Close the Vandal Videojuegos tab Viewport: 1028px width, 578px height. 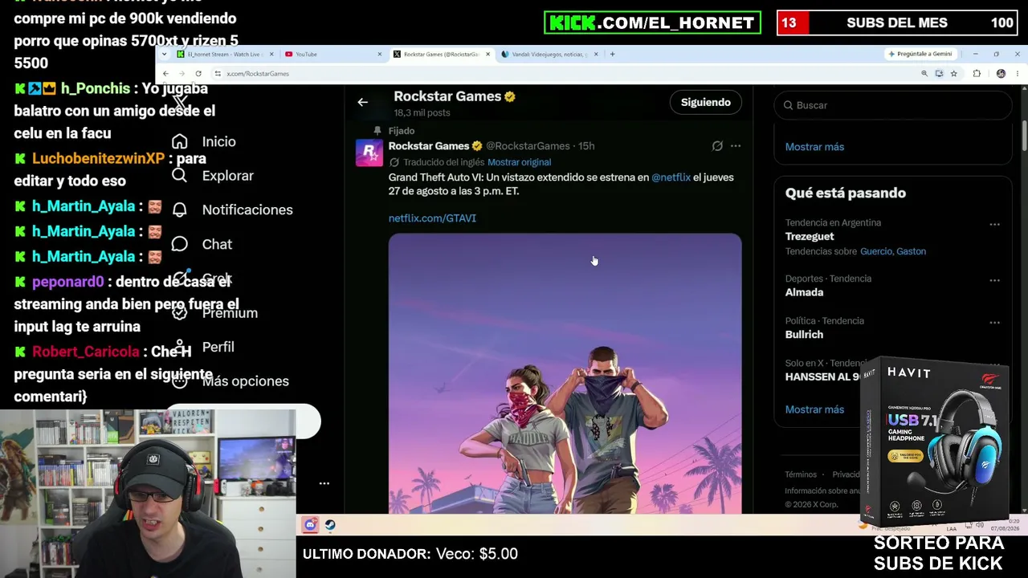(x=596, y=54)
